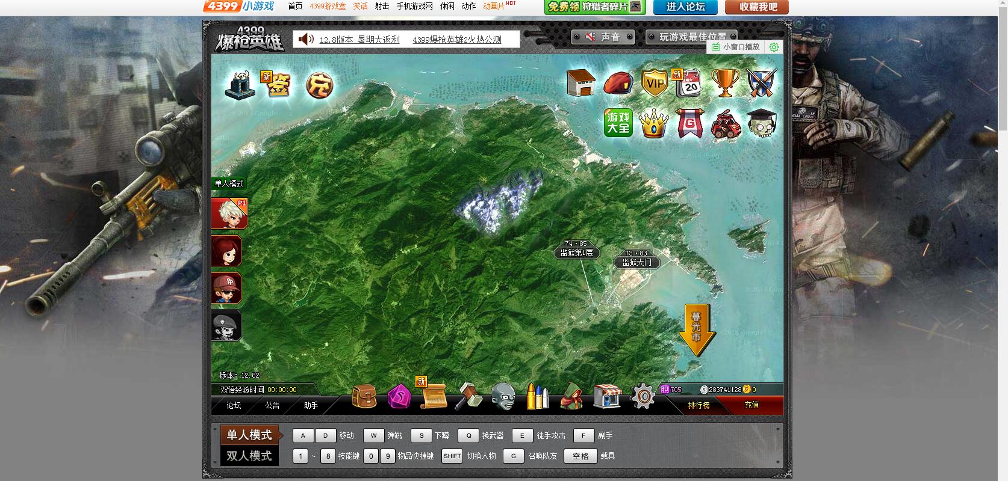The width and height of the screenshot is (1008, 481).
Task: Click the hammer forge icon
Action: pos(468,396)
